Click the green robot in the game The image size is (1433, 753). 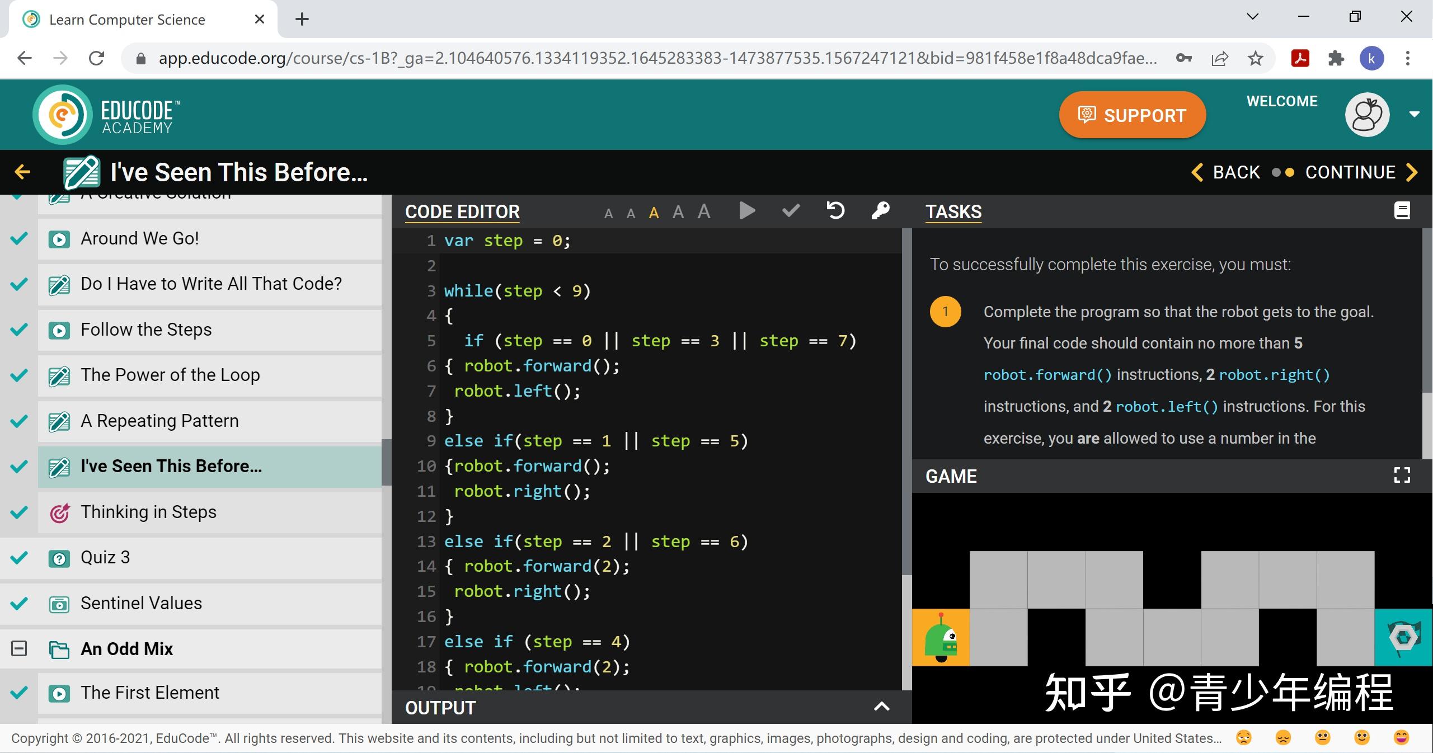942,637
